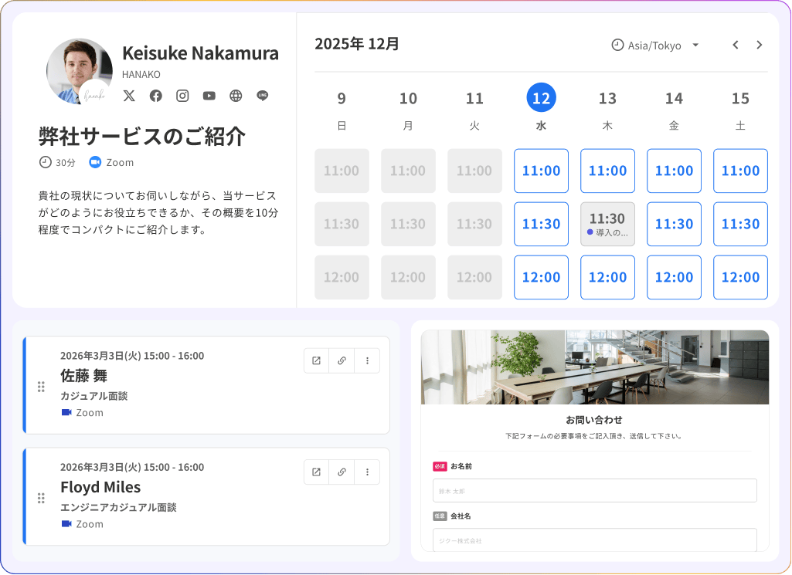The width and height of the screenshot is (792, 575).
Task: Copy link for the Floyd Miles appointment
Action: [x=342, y=472]
